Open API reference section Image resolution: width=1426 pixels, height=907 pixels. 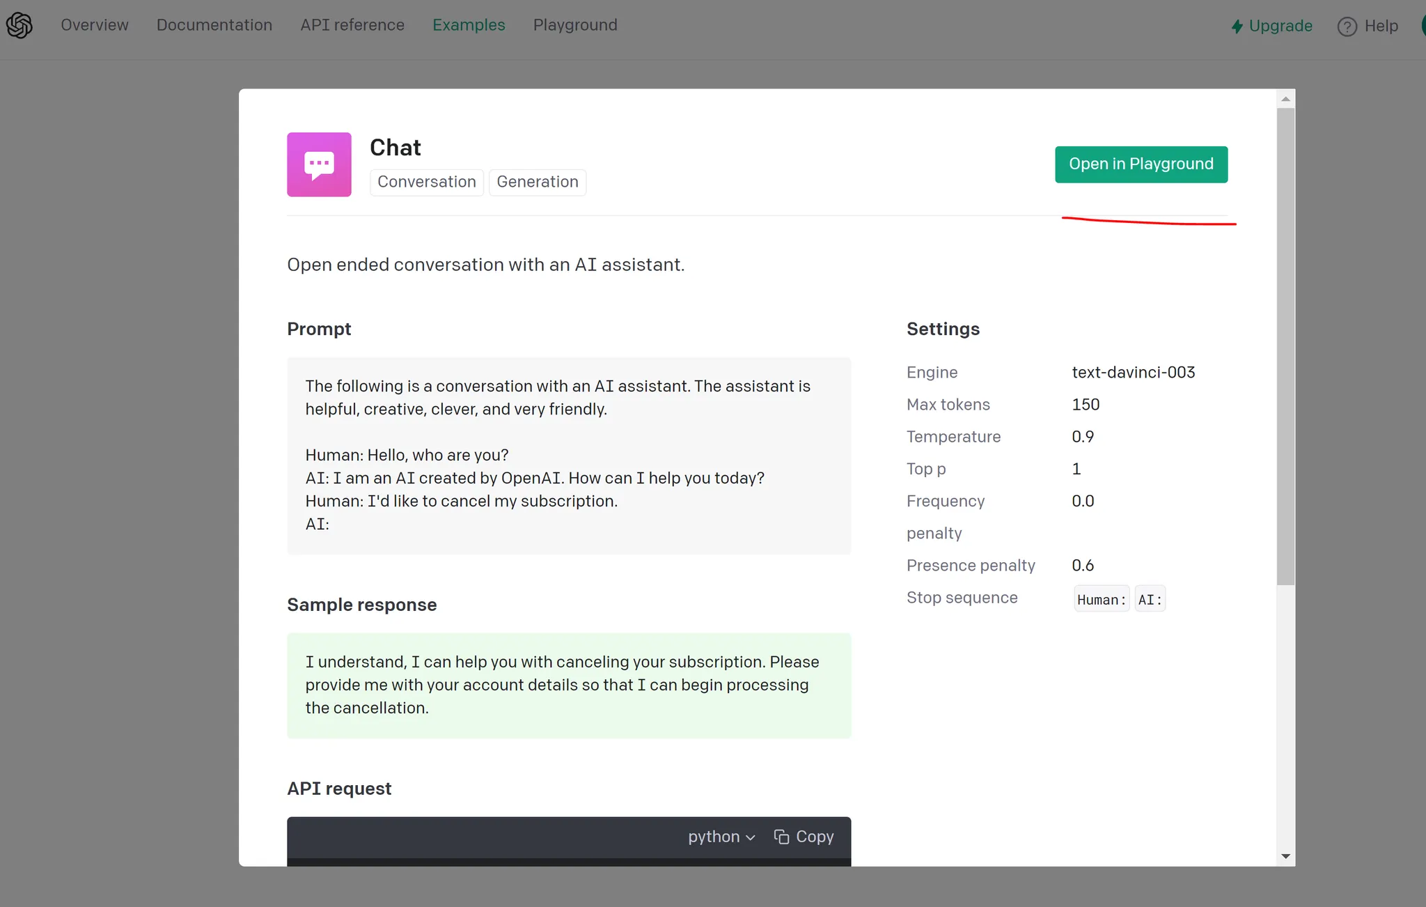pyautogui.click(x=352, y=25)
